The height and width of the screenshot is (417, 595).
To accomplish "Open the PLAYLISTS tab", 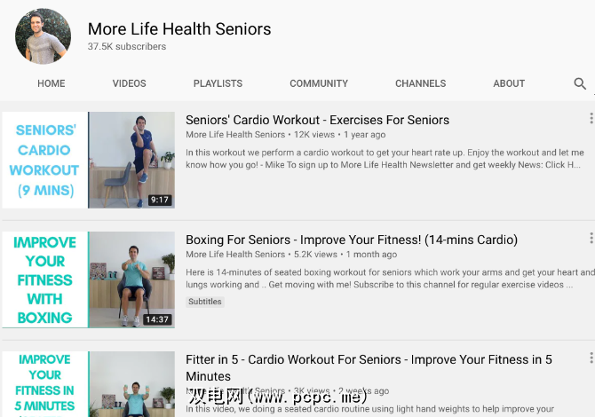I will tap(218, 83).
